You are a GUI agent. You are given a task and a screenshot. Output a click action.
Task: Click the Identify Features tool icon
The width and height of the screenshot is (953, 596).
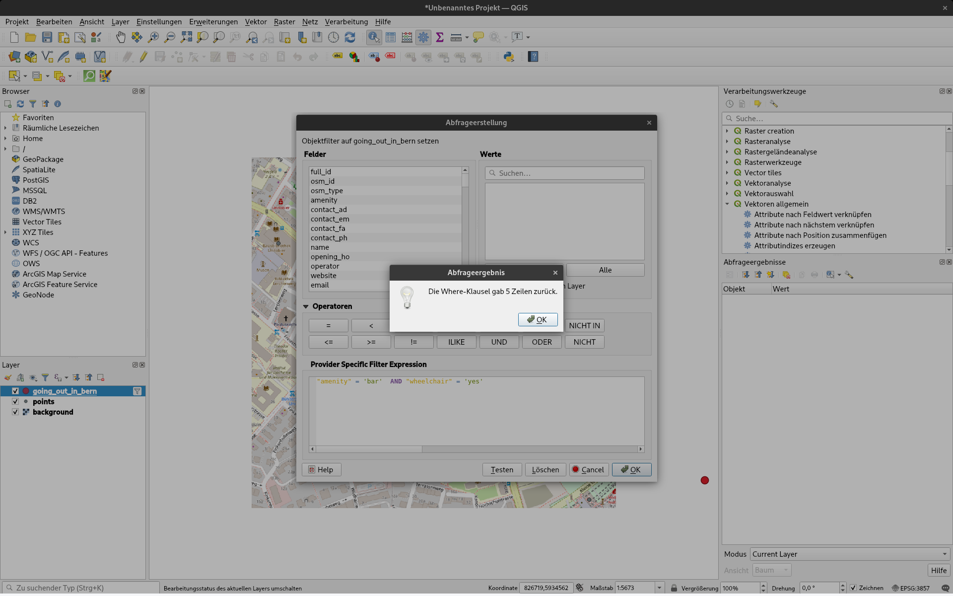(x=374, y=37)
